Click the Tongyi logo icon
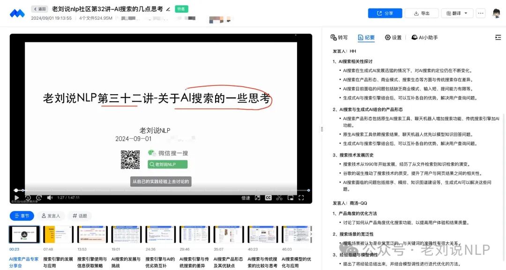Screen dimensions: 506x270 coord(17,13)
